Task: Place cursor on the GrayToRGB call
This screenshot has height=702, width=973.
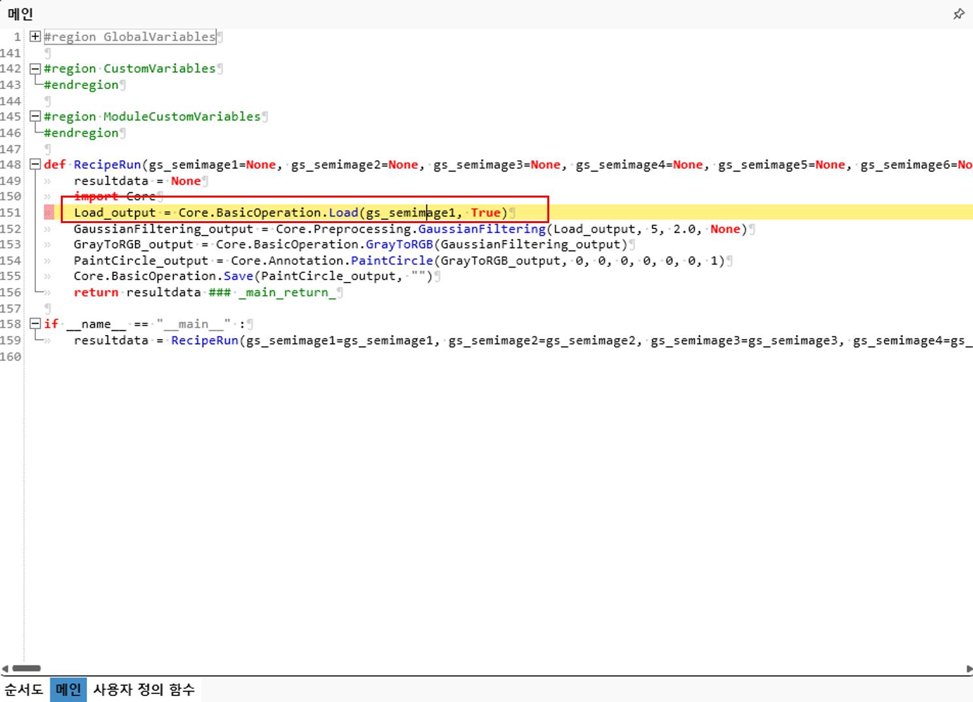Action: 399,245
